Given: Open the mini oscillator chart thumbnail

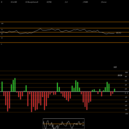Looking at the screenshot, I should [64, 124].
